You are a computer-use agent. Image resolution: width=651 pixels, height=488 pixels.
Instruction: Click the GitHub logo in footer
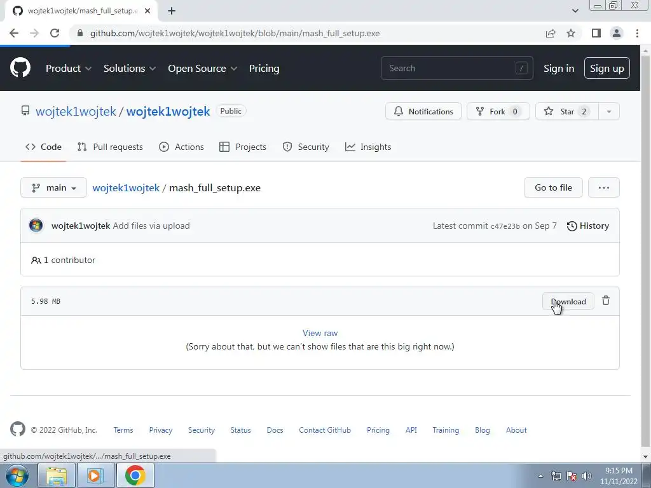coord(17,430)
